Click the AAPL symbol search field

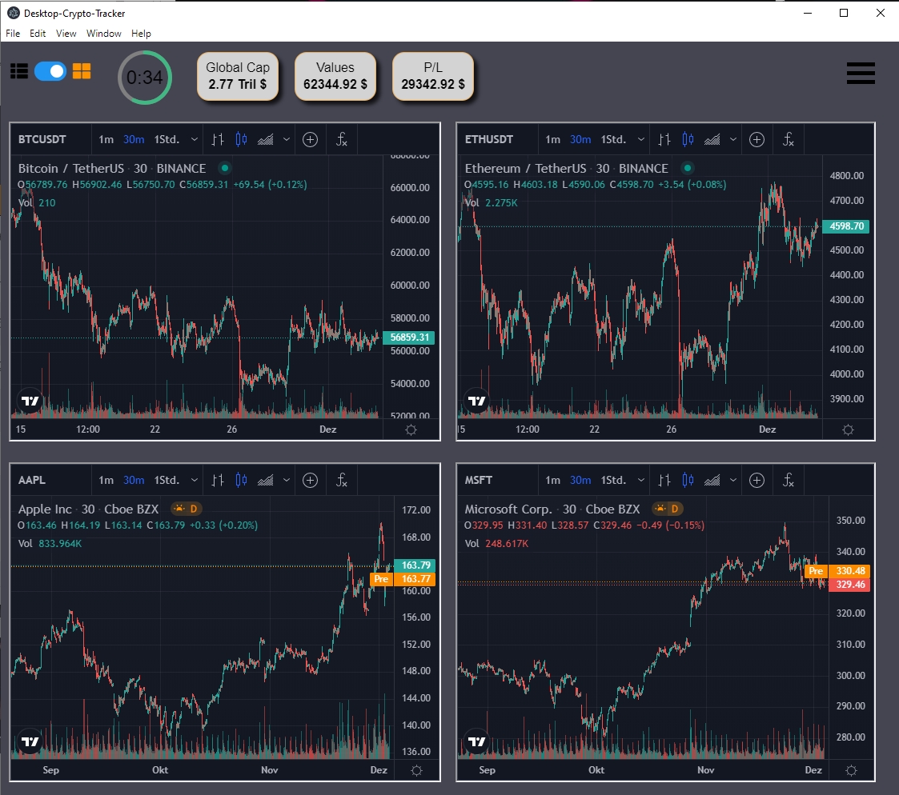[x=50, y=480]
